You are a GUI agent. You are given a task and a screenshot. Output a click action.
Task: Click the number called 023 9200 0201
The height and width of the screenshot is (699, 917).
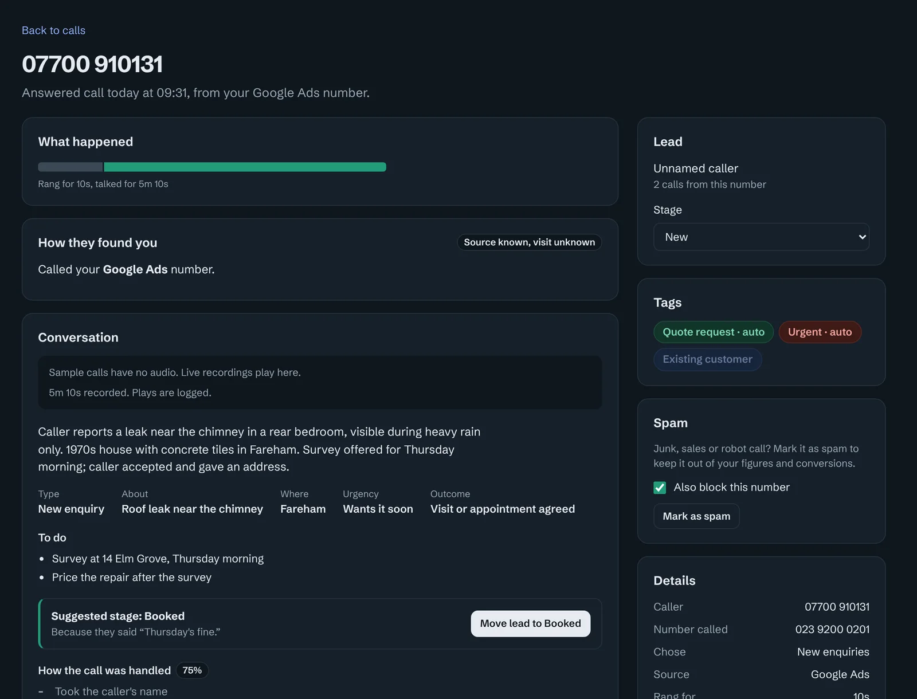pos(832,629)
